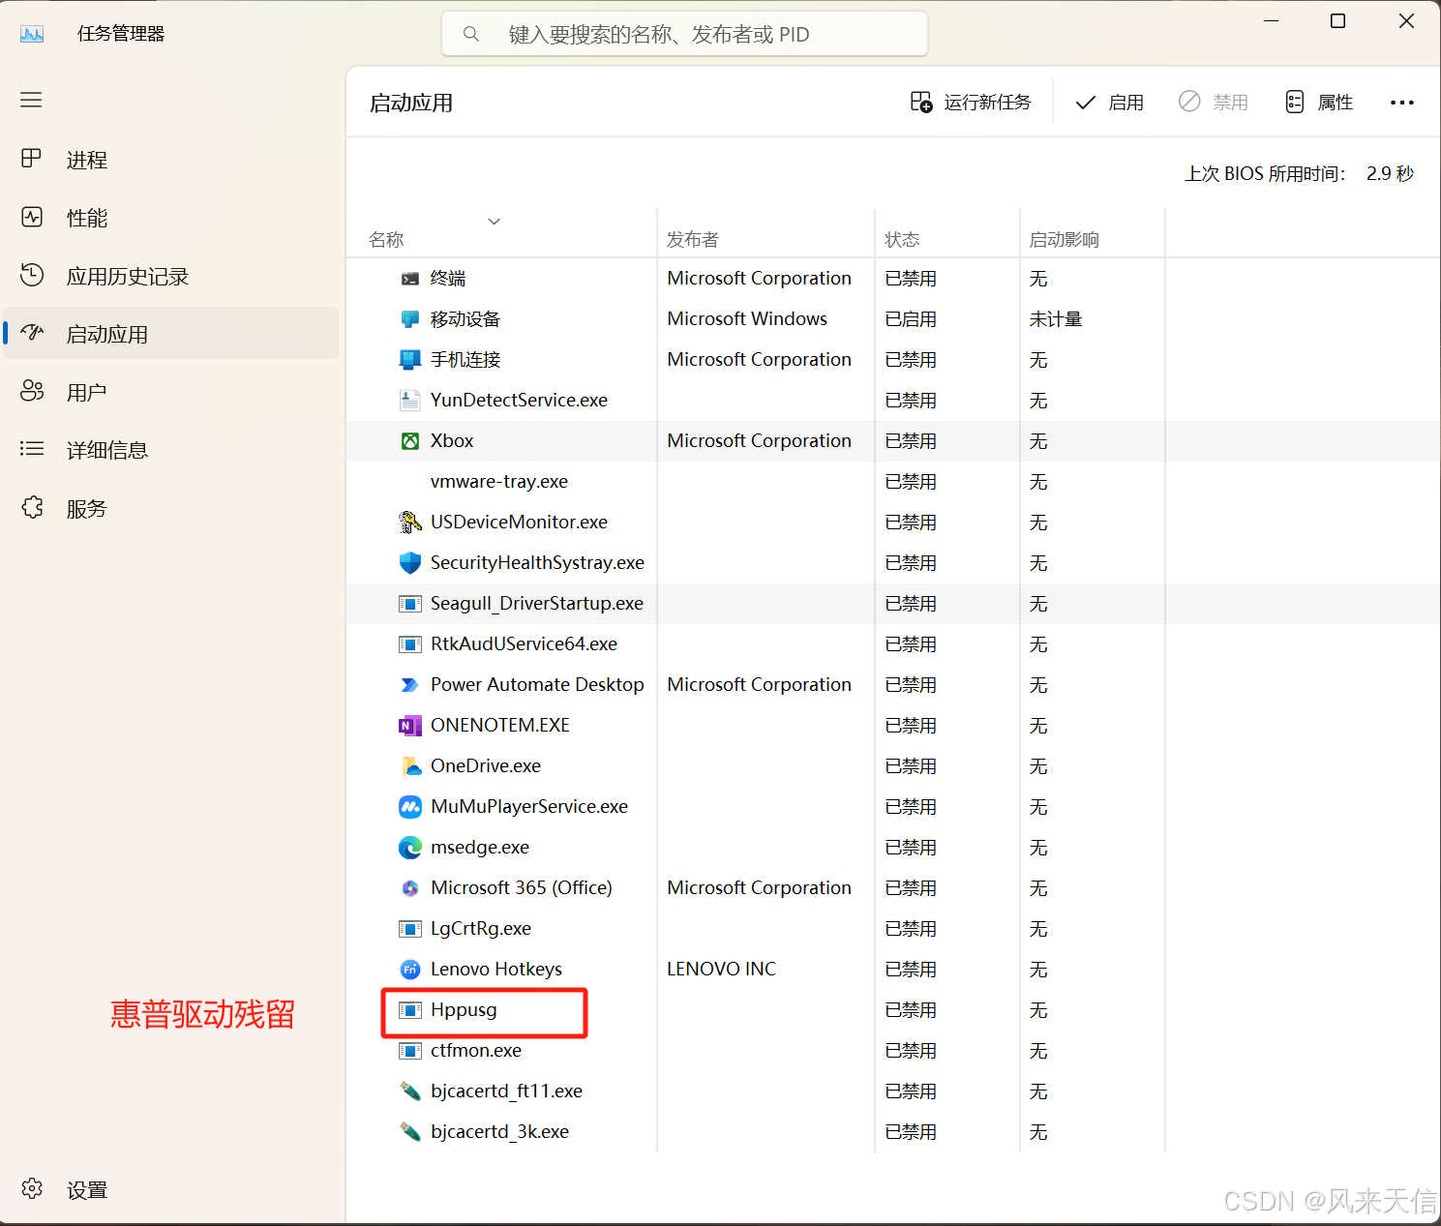The width and height of the screenshot is (1441, 1226).
Task: Select the msedge.exe name text
Action: click(480, 848)
